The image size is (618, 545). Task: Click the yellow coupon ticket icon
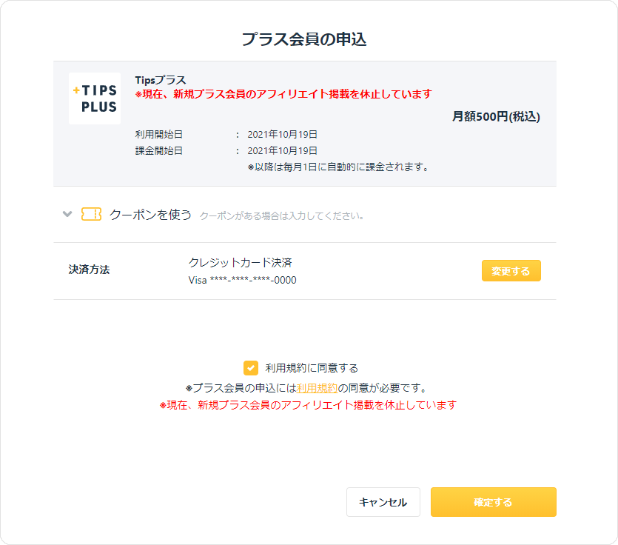(92, 214)
